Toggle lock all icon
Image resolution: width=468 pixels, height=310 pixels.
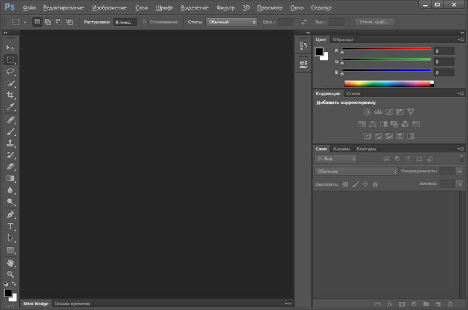click(x=375, y=184)
